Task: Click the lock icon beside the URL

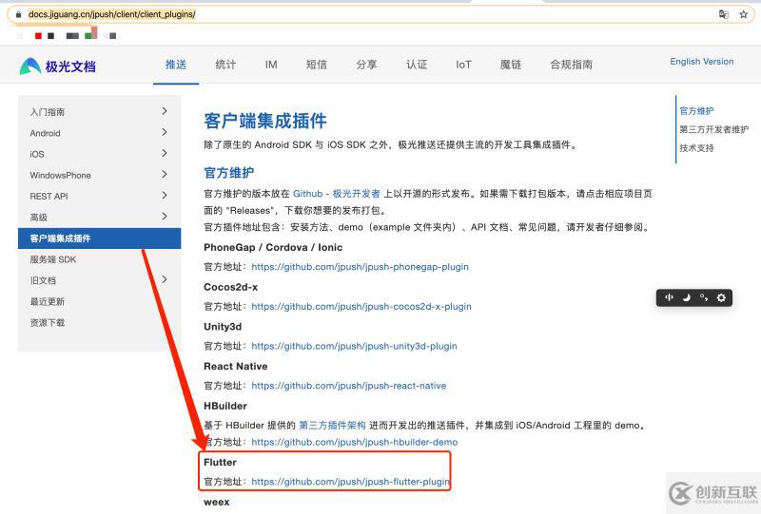Action: pyautogui.click(x=18, y=14)
